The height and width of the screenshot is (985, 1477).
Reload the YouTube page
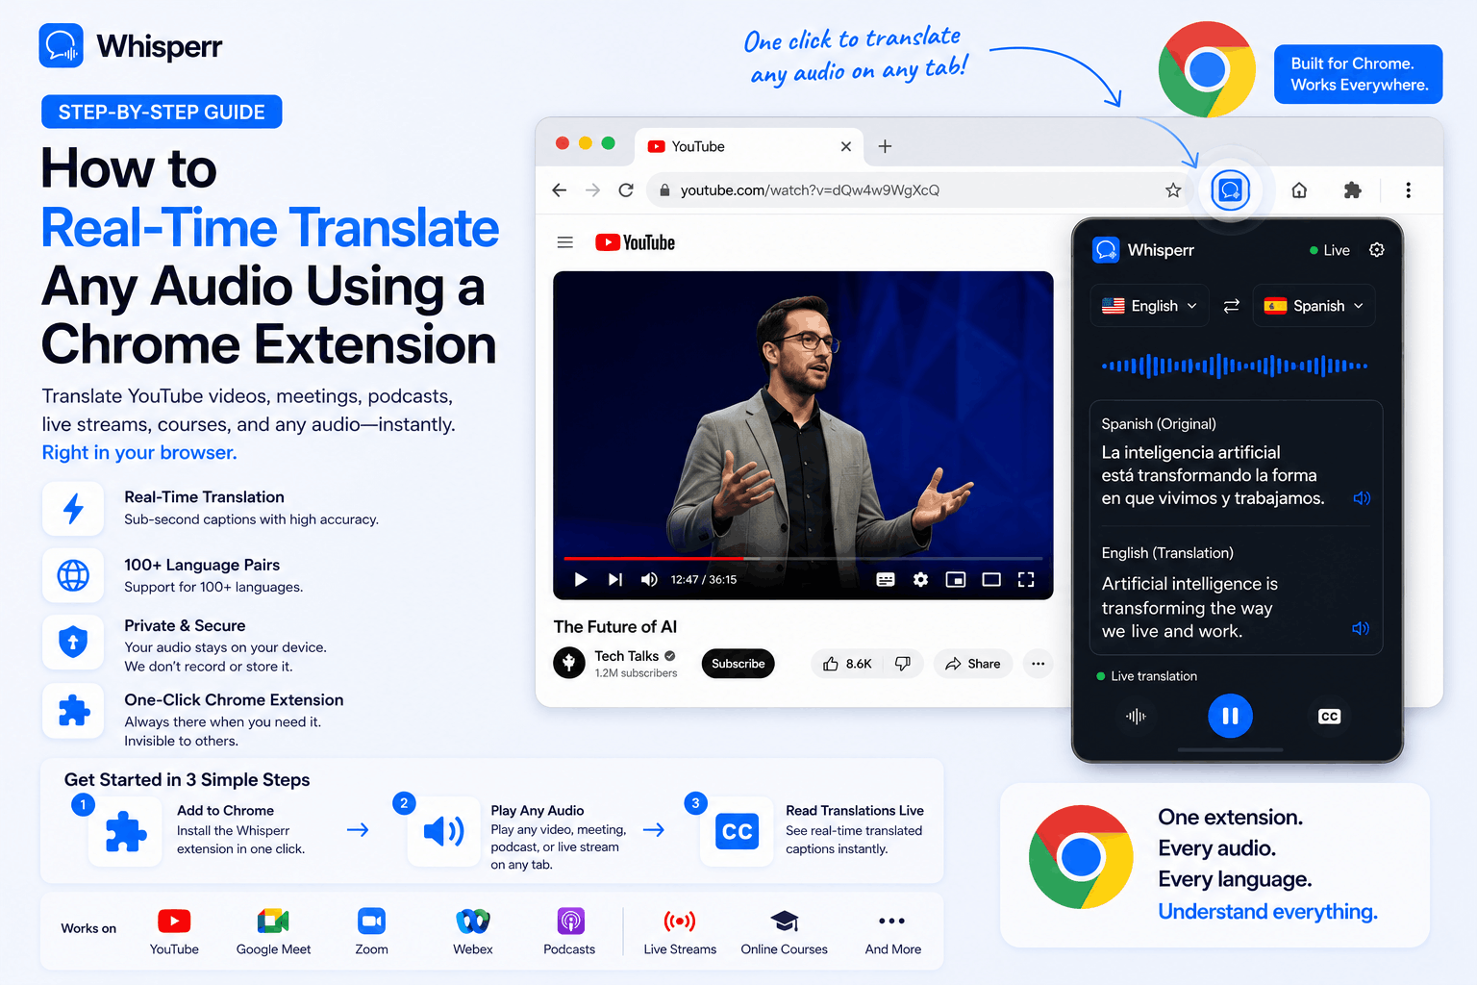point(626,190)
